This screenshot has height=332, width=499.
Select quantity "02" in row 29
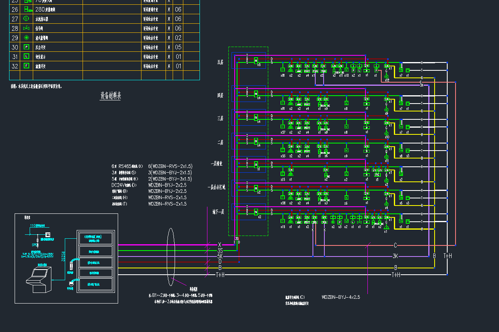pos(178,38)
